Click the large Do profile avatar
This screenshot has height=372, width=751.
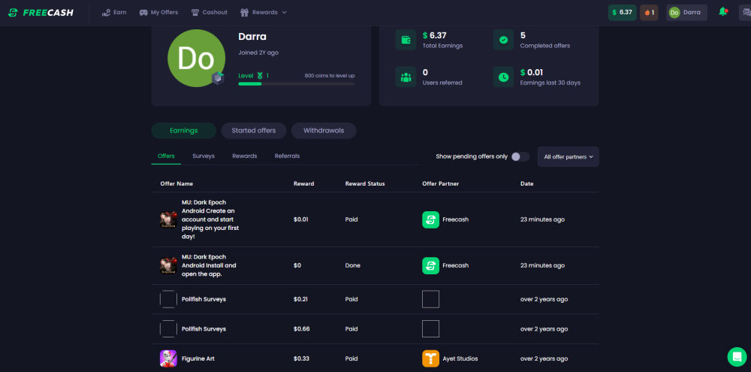(x=196, y=58)
